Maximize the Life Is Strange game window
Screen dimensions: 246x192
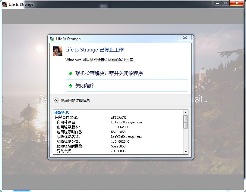point(225,3)
